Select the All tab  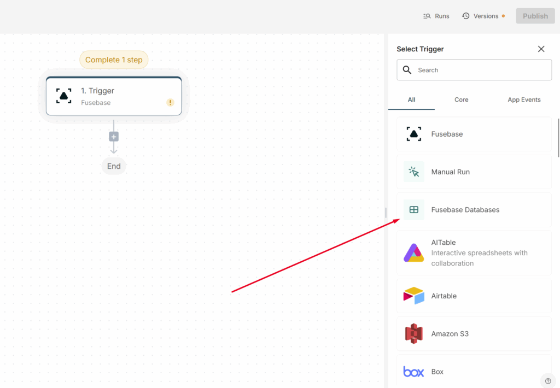pos(411,100)
